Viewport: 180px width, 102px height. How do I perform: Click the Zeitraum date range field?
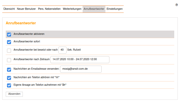(80, 59)
